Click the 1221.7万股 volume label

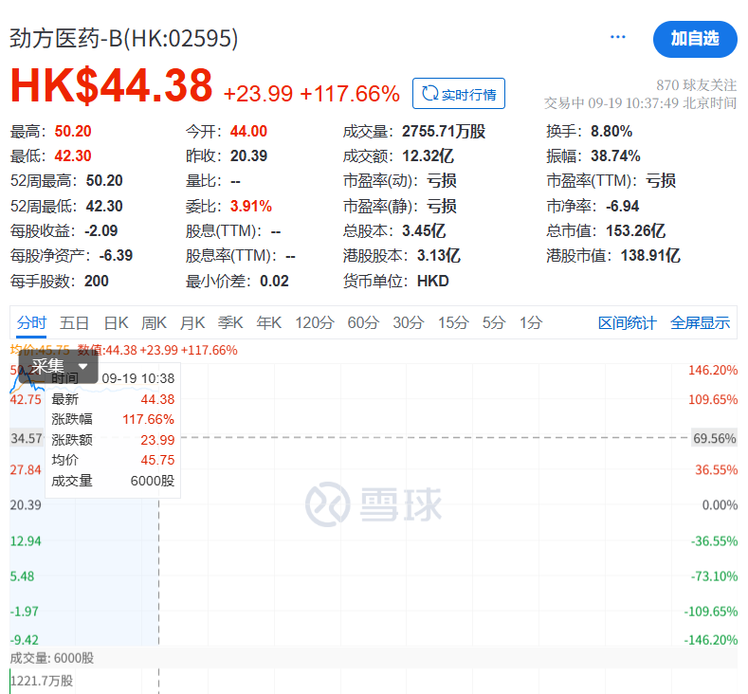(42, 681)
